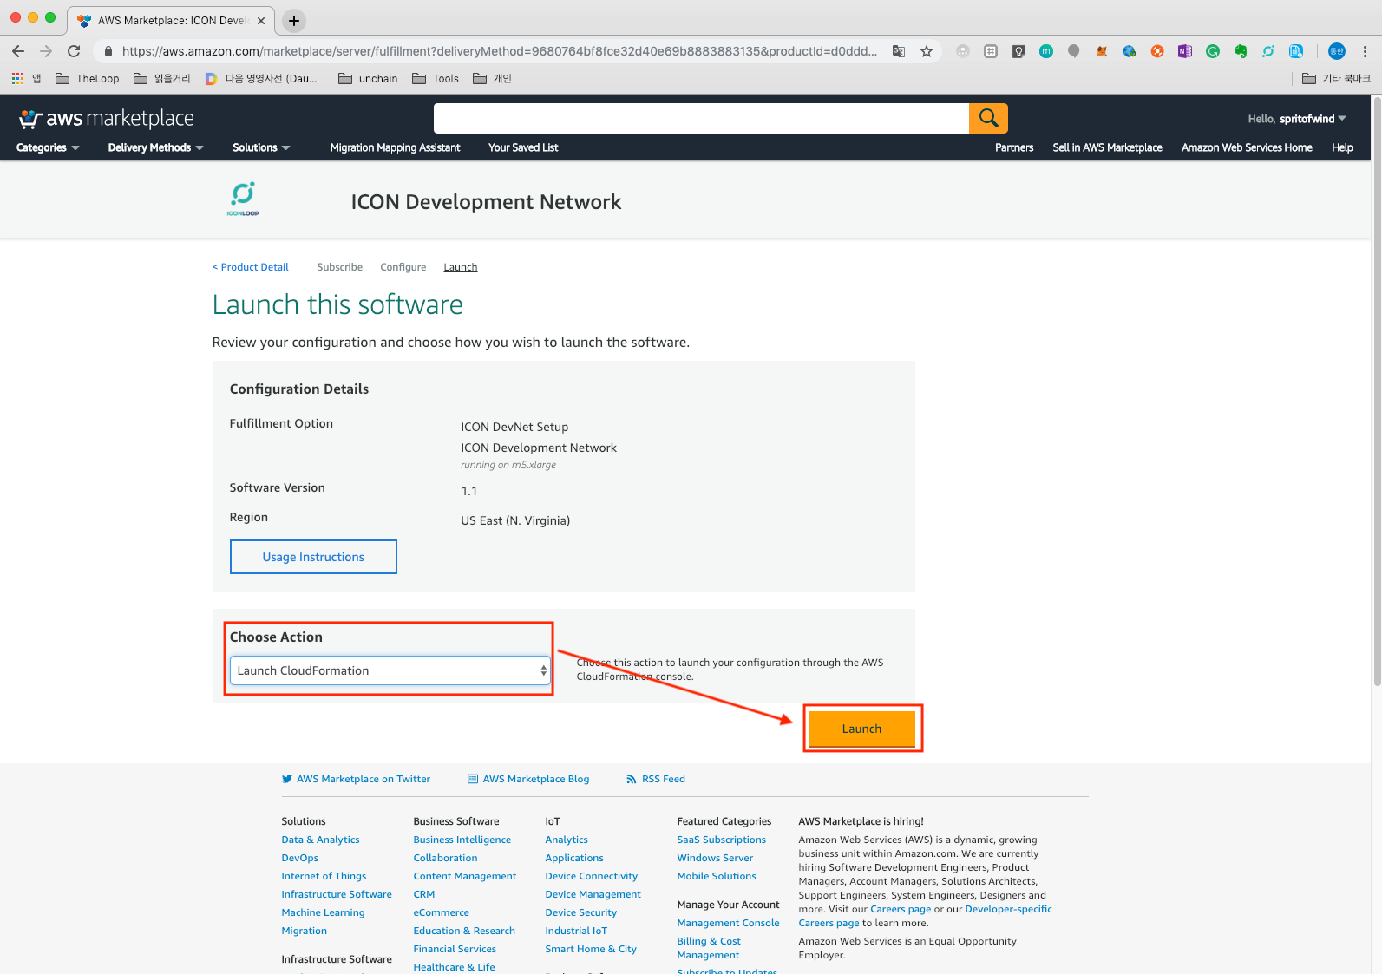Open the globe extension icon
Viewport: 1382px width, 974px height.
coord(1130,51)
